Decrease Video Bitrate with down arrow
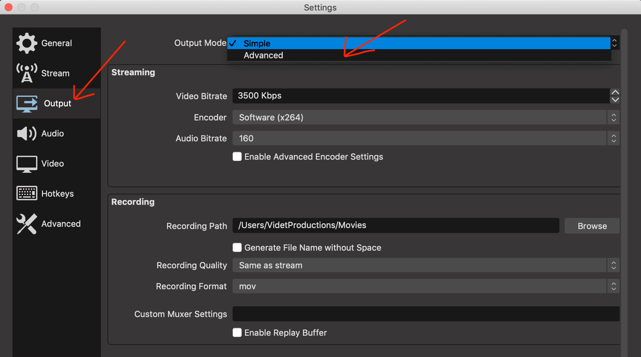641x357 pixels. 615,100
